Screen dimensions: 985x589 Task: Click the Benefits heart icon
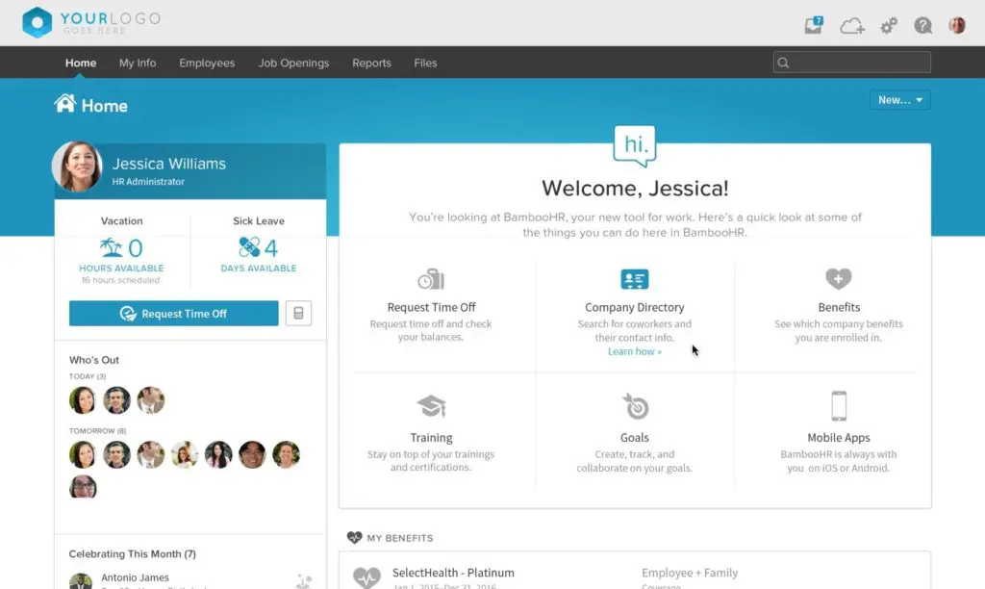[838, 278]
